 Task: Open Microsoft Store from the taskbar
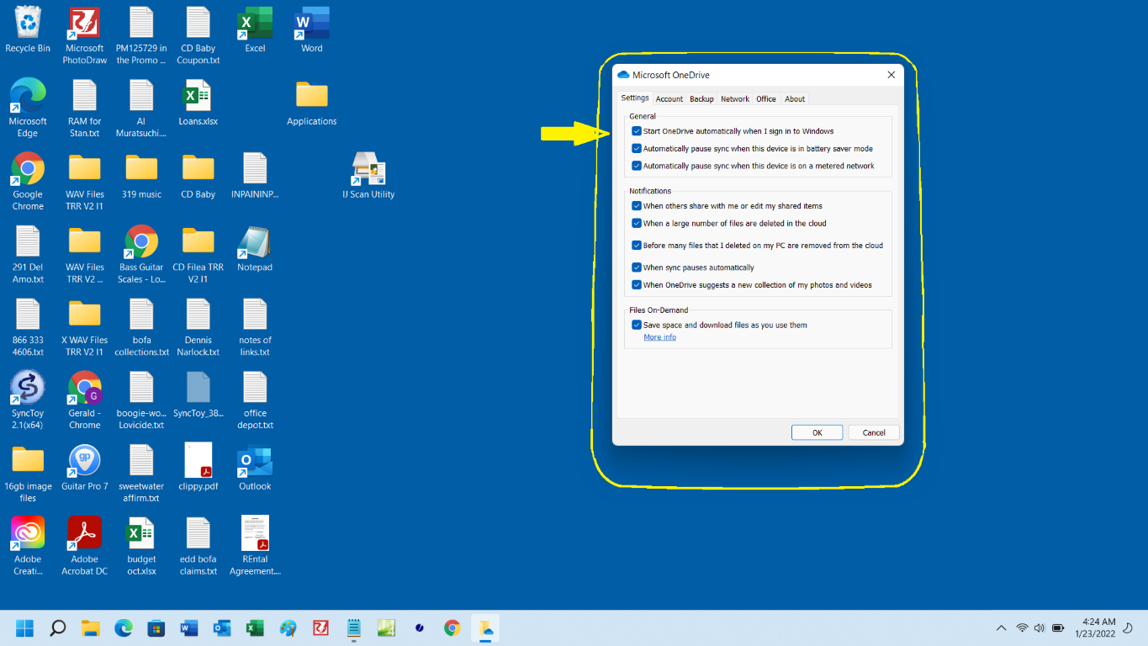156,628
